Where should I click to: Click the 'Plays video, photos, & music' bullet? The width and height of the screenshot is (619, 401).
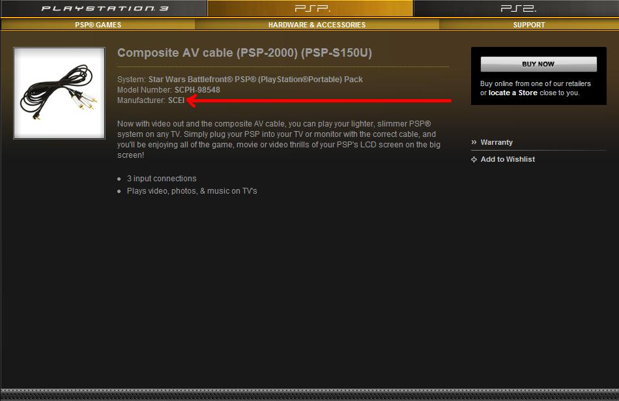coord(192,191)
